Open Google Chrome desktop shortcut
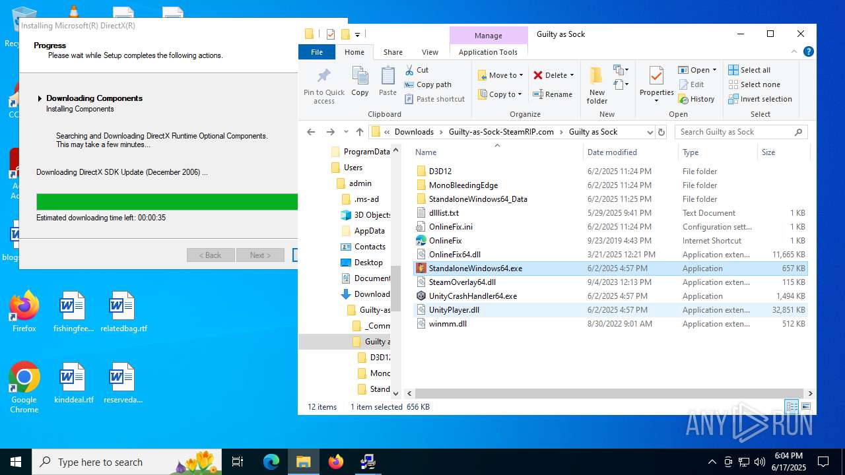The width and height of the screenshot is (845, 475). pos(24,388)
